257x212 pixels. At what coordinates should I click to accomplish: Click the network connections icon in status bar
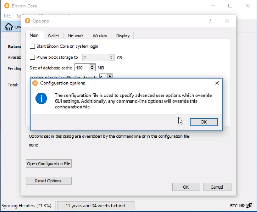249,205
